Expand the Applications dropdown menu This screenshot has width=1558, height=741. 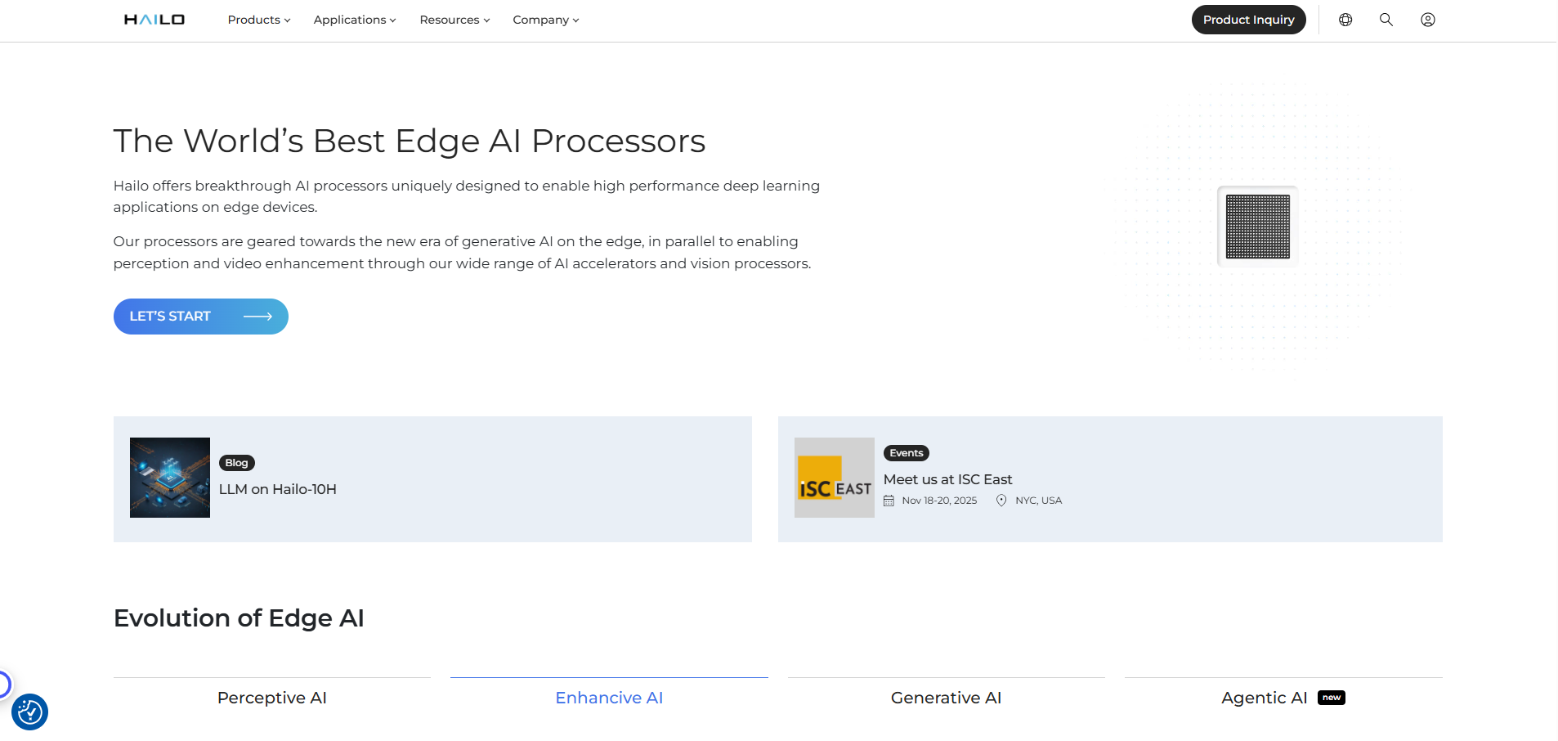[x=355, y=20]
